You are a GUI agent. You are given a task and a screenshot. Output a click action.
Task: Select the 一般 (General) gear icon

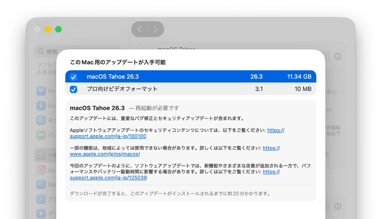pyautogui.click(x=42, y=155)
